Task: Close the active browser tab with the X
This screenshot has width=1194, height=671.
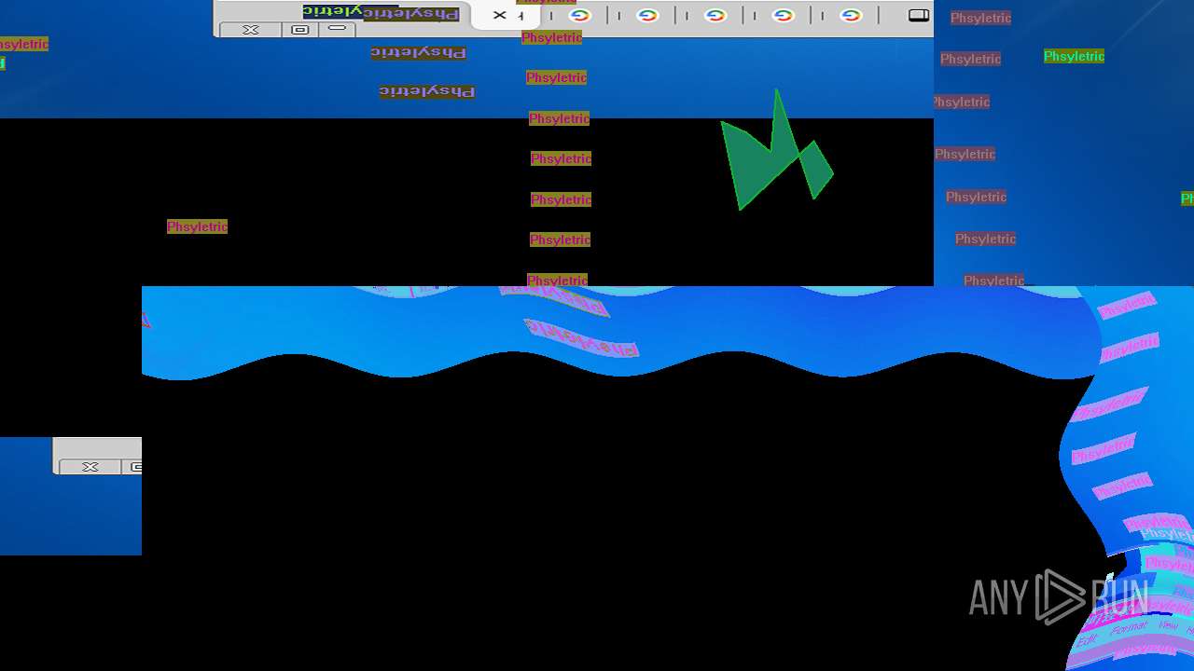Action: coord(500,15)
